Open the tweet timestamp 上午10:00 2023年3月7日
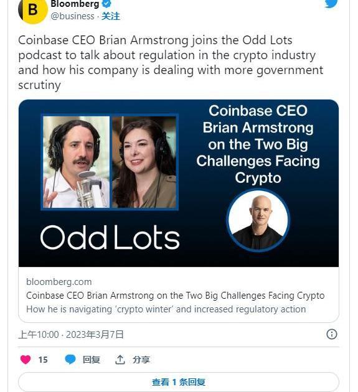 tap(71, 335)
